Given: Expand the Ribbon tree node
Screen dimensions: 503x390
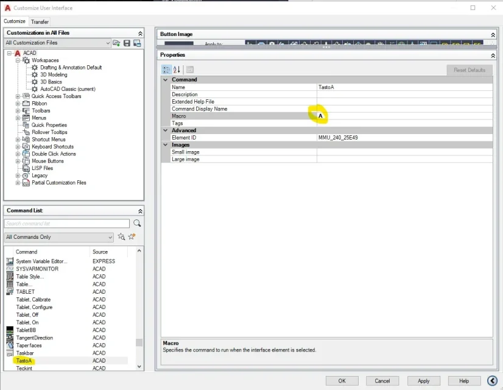Looking at the screenshot, I should pyautogui.click(x=18, y=104).
